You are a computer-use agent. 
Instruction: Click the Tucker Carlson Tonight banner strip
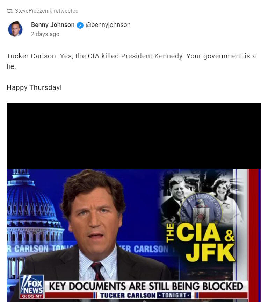146,295
